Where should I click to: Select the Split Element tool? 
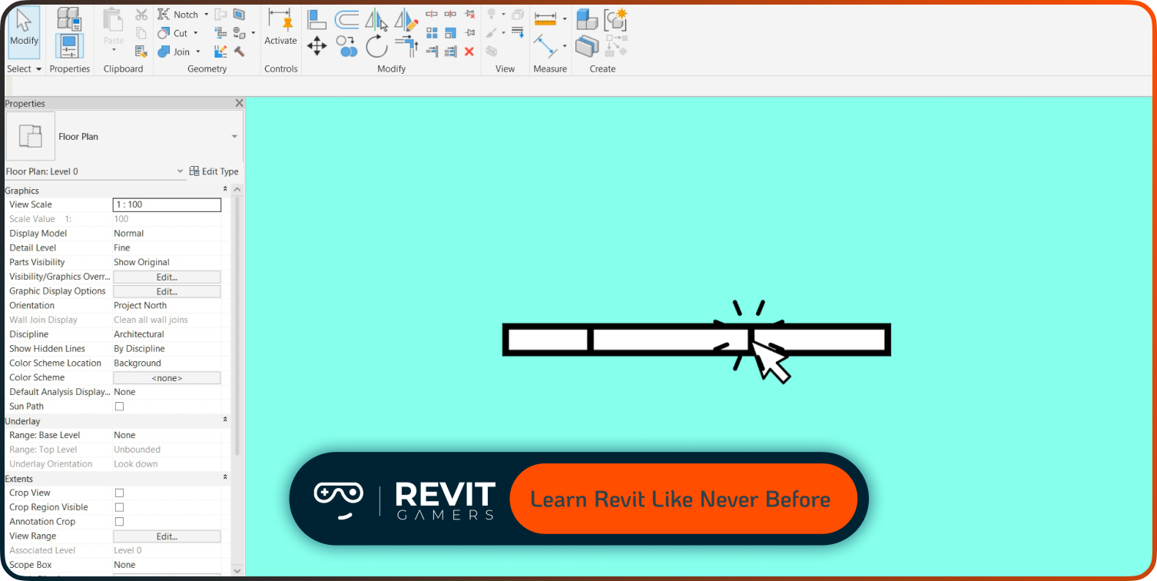point(431,14)
